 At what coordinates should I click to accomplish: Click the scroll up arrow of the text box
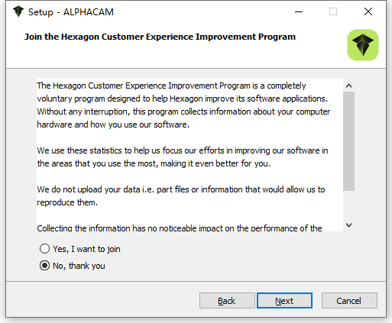coord(348,86)
